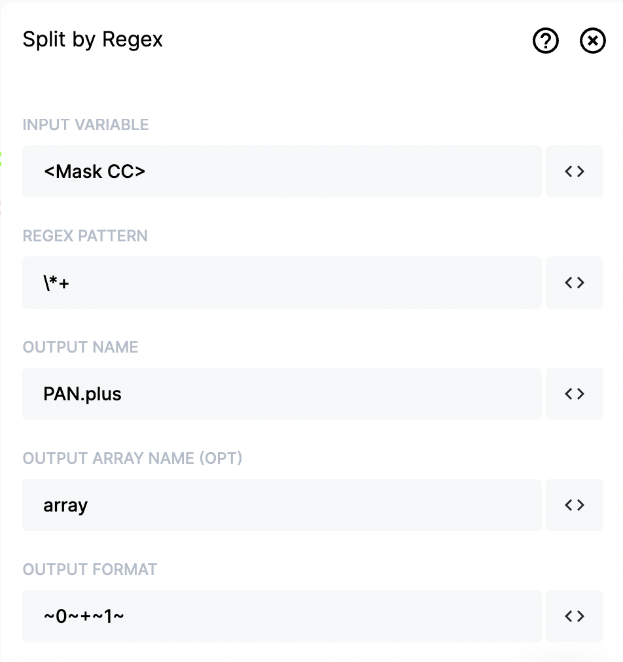Click the green dashed marker on left edge
The width and height of the screenshot is (623, 662).
pos(1,159)
